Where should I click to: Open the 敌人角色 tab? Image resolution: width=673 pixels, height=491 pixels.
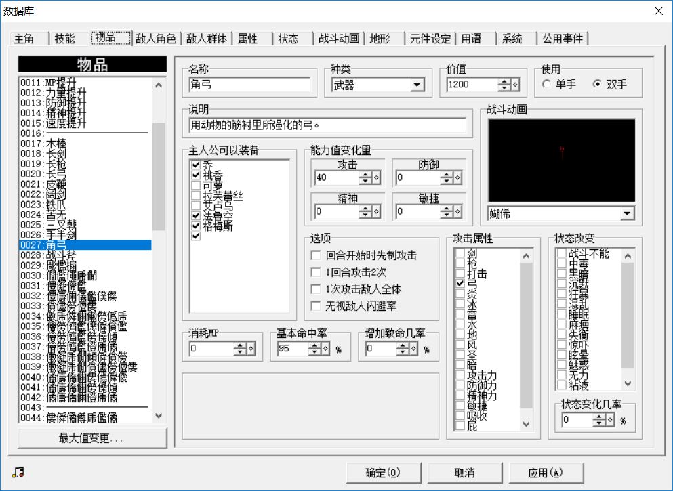click(x=156, y=39)
